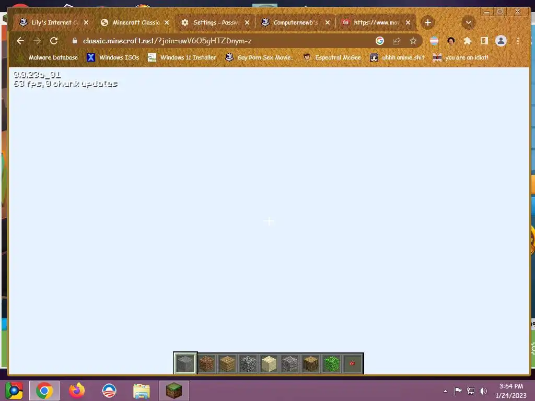Close the Minecraft Classic tab
This screenshot has width=535, height=401.
pyautogui.click(x=167, y=22)
